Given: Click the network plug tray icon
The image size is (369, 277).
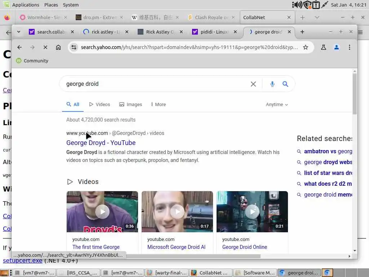Looking at the screenshot, I should (x=325, y=5).
